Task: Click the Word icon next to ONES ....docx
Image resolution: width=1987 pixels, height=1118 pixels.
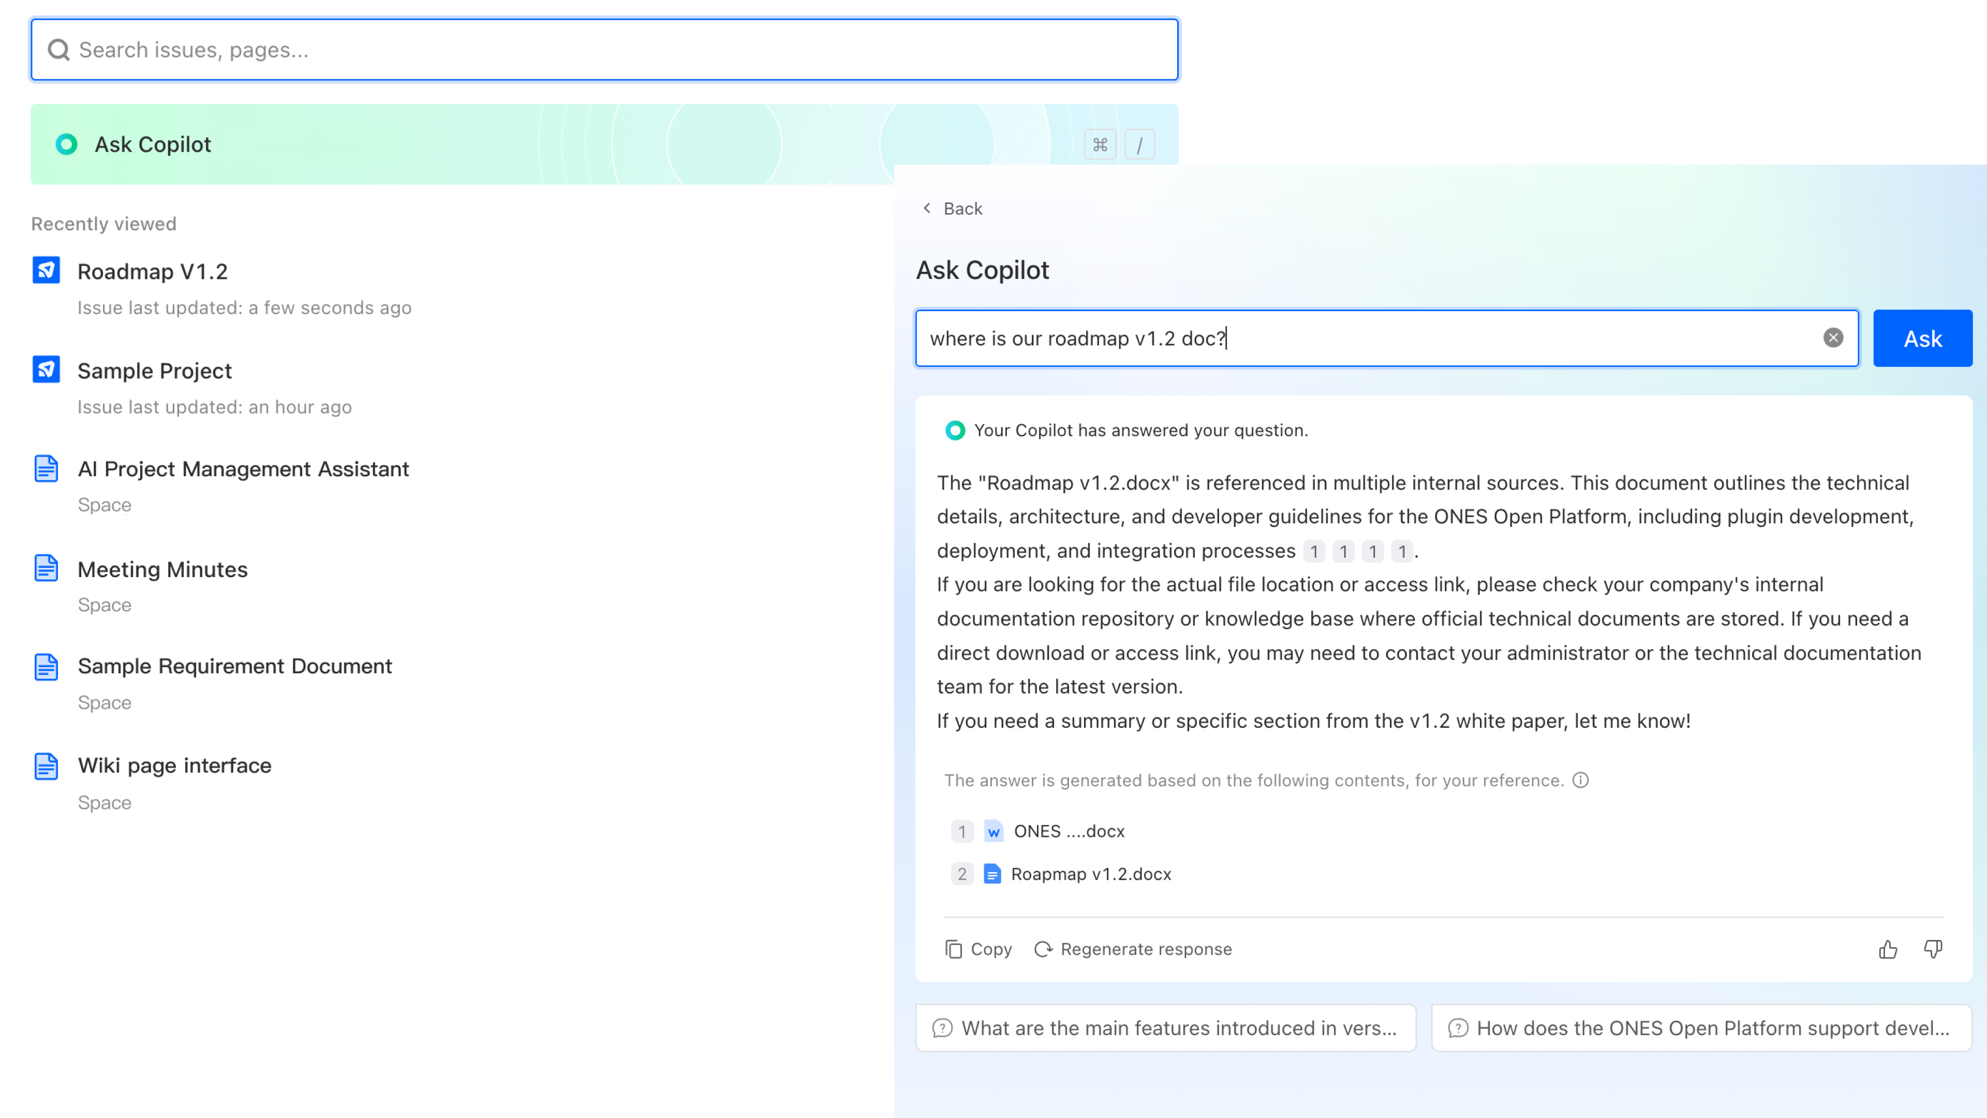Action: tap(993, 831)
